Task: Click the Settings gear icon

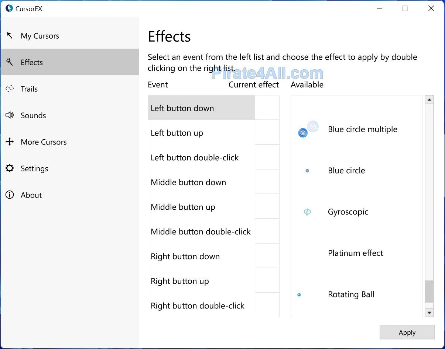Action: (x=10, y=168)
